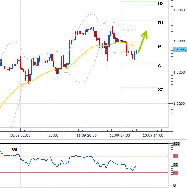Click the RSI 30 oversold level label
This screenshot has height=188, width=187.
point(176,173)
